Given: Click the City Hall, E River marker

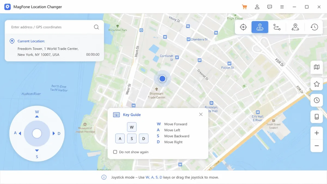Looking at the screenshot, I should point(258,112).
